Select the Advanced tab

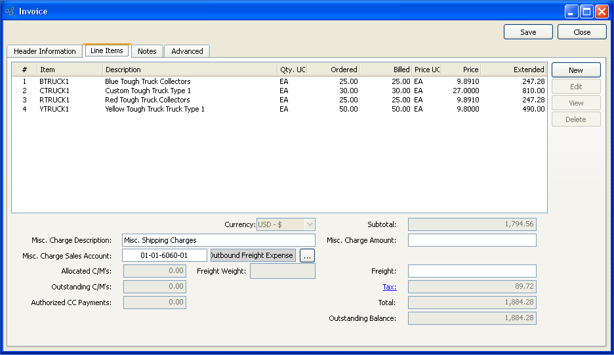pyautogui.click(x=187, y=51)
